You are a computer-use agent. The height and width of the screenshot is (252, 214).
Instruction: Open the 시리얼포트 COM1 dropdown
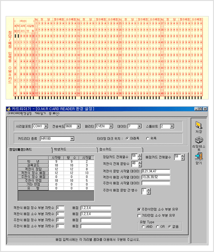[x=46, y=126]
